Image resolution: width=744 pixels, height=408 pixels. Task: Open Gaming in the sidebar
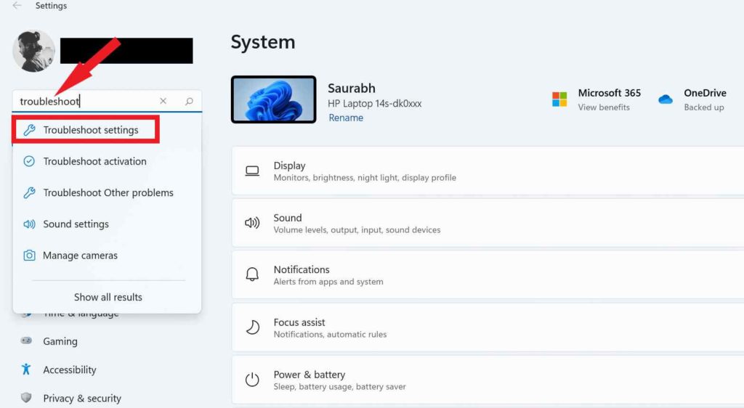coord(60,341)
